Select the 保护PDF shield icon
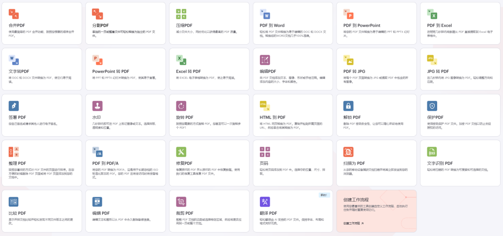The height and width of the screenshot is (236, 503). pos(432,106)
